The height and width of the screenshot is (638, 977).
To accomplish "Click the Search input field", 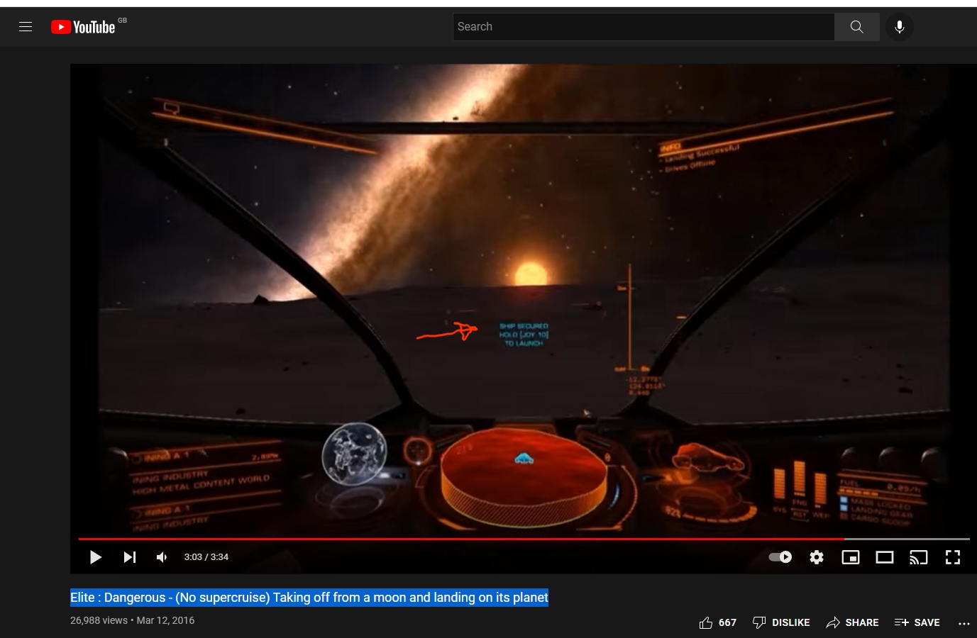I will tap(644, 27).
